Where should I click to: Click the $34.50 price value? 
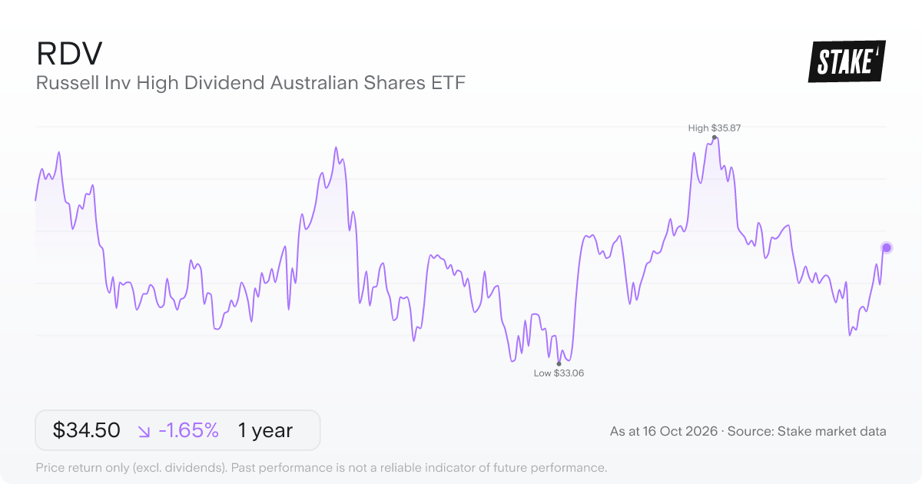point(87,430)
